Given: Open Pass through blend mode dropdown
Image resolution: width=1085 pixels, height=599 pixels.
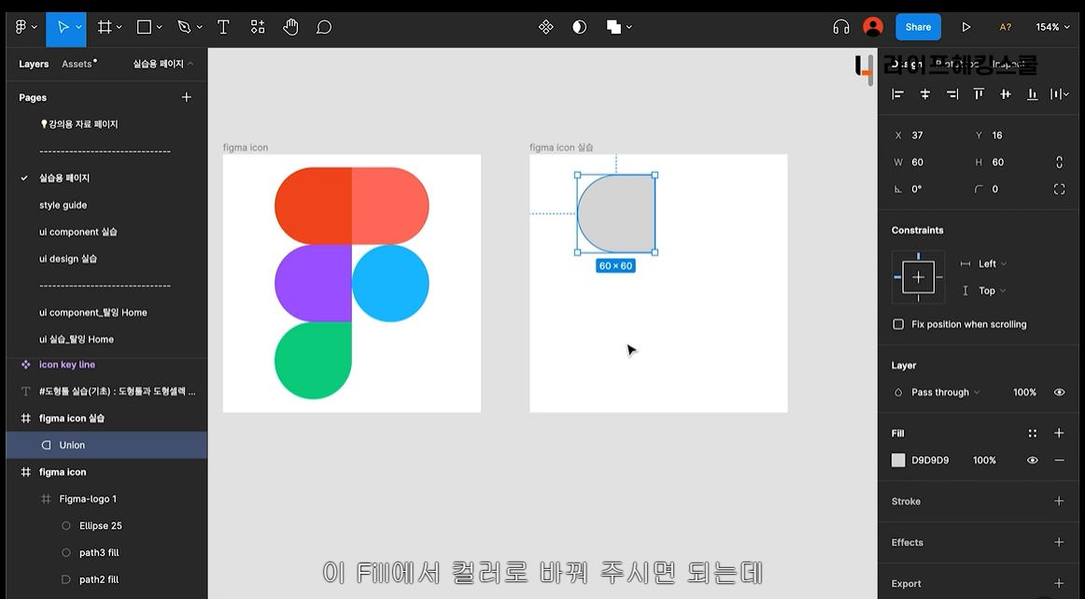Looking at the screenshot, I should click(945, 392).
